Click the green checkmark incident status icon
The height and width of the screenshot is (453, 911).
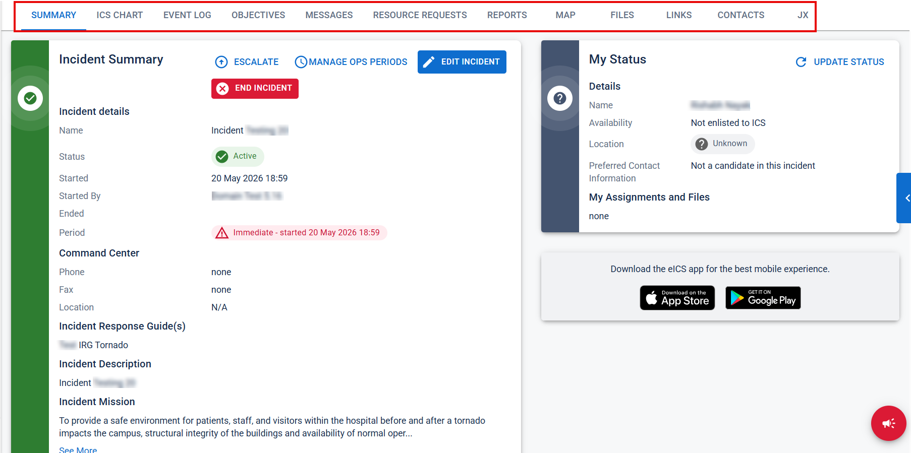tap(30, 98)
